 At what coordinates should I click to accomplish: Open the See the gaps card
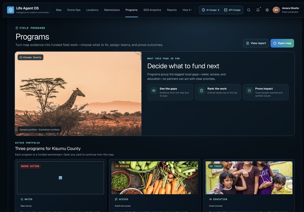170,92
